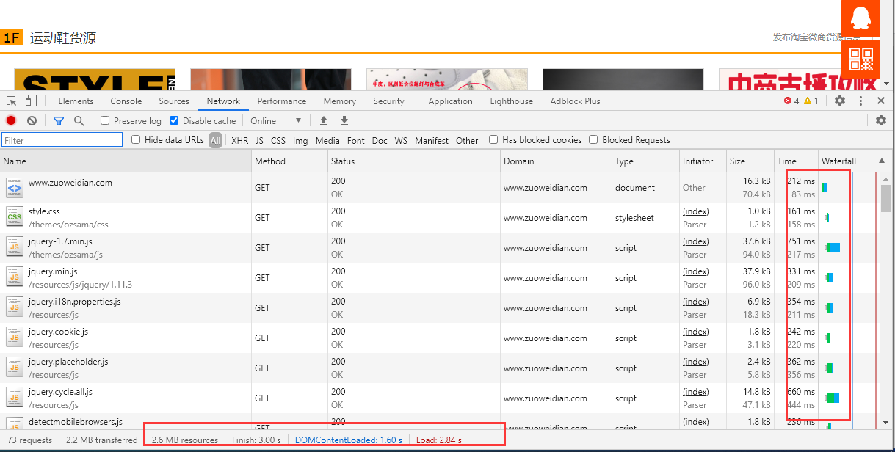The image size is (895, 452).
Task: Switch to the Console tab
Action: (x=126, y=101)
